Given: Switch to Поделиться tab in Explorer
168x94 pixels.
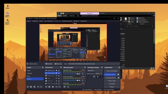Looking at the screenshot, I should [x=72, y=16].
